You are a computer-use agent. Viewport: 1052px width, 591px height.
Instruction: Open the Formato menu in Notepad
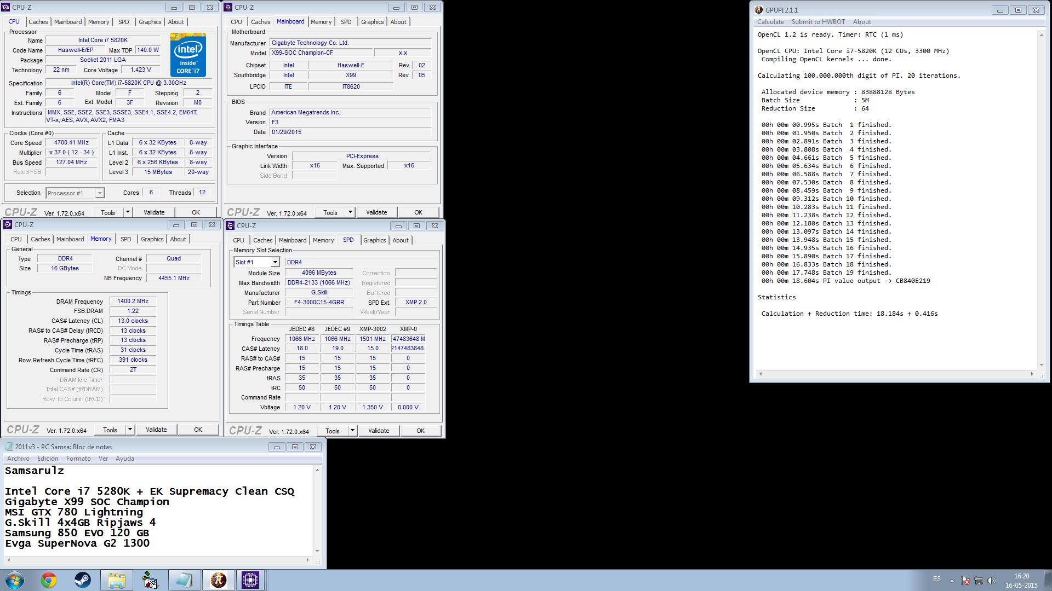click(x=78, y=459)
